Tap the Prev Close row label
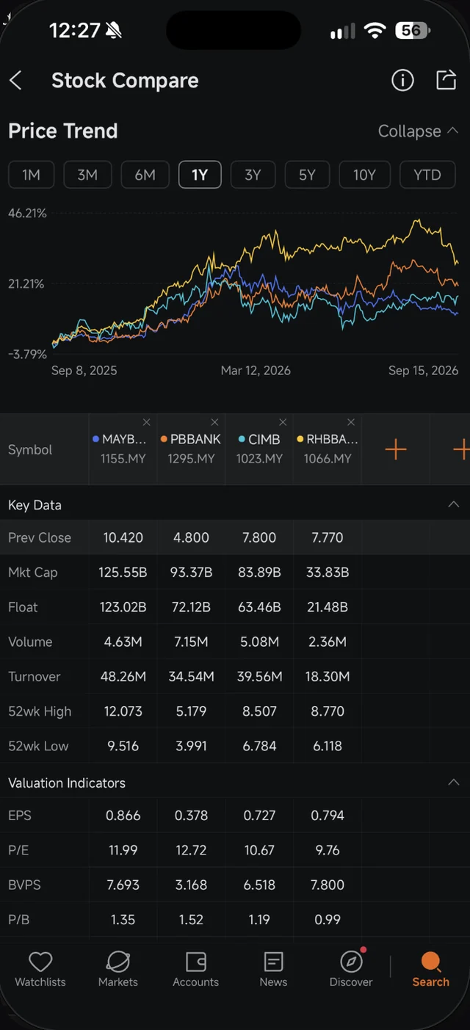 coord(40,537)
